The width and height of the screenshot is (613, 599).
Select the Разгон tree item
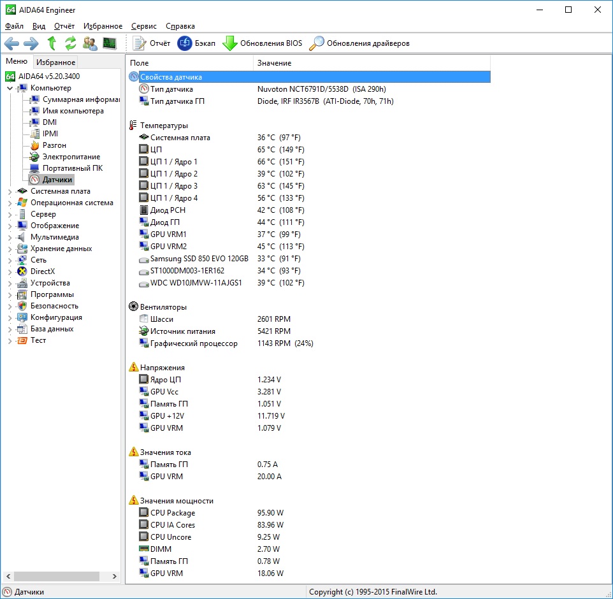(x=54, y=145)
